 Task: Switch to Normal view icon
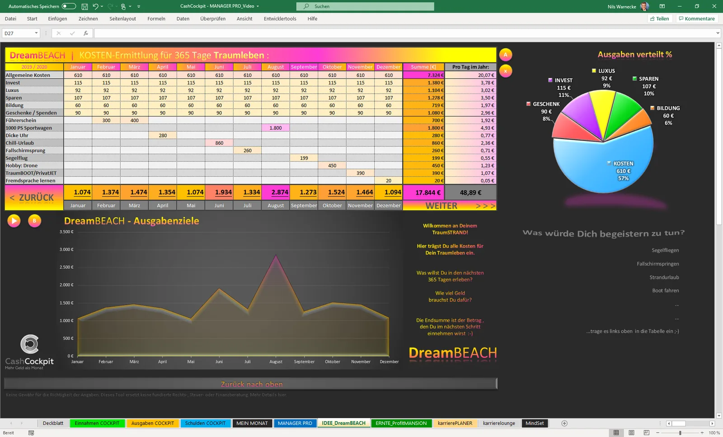click(616, 433)
